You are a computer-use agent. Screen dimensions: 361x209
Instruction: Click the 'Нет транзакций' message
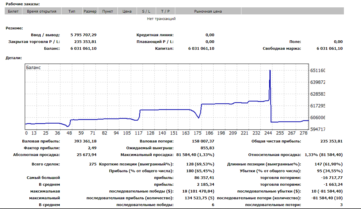click(x=161, y=19)
